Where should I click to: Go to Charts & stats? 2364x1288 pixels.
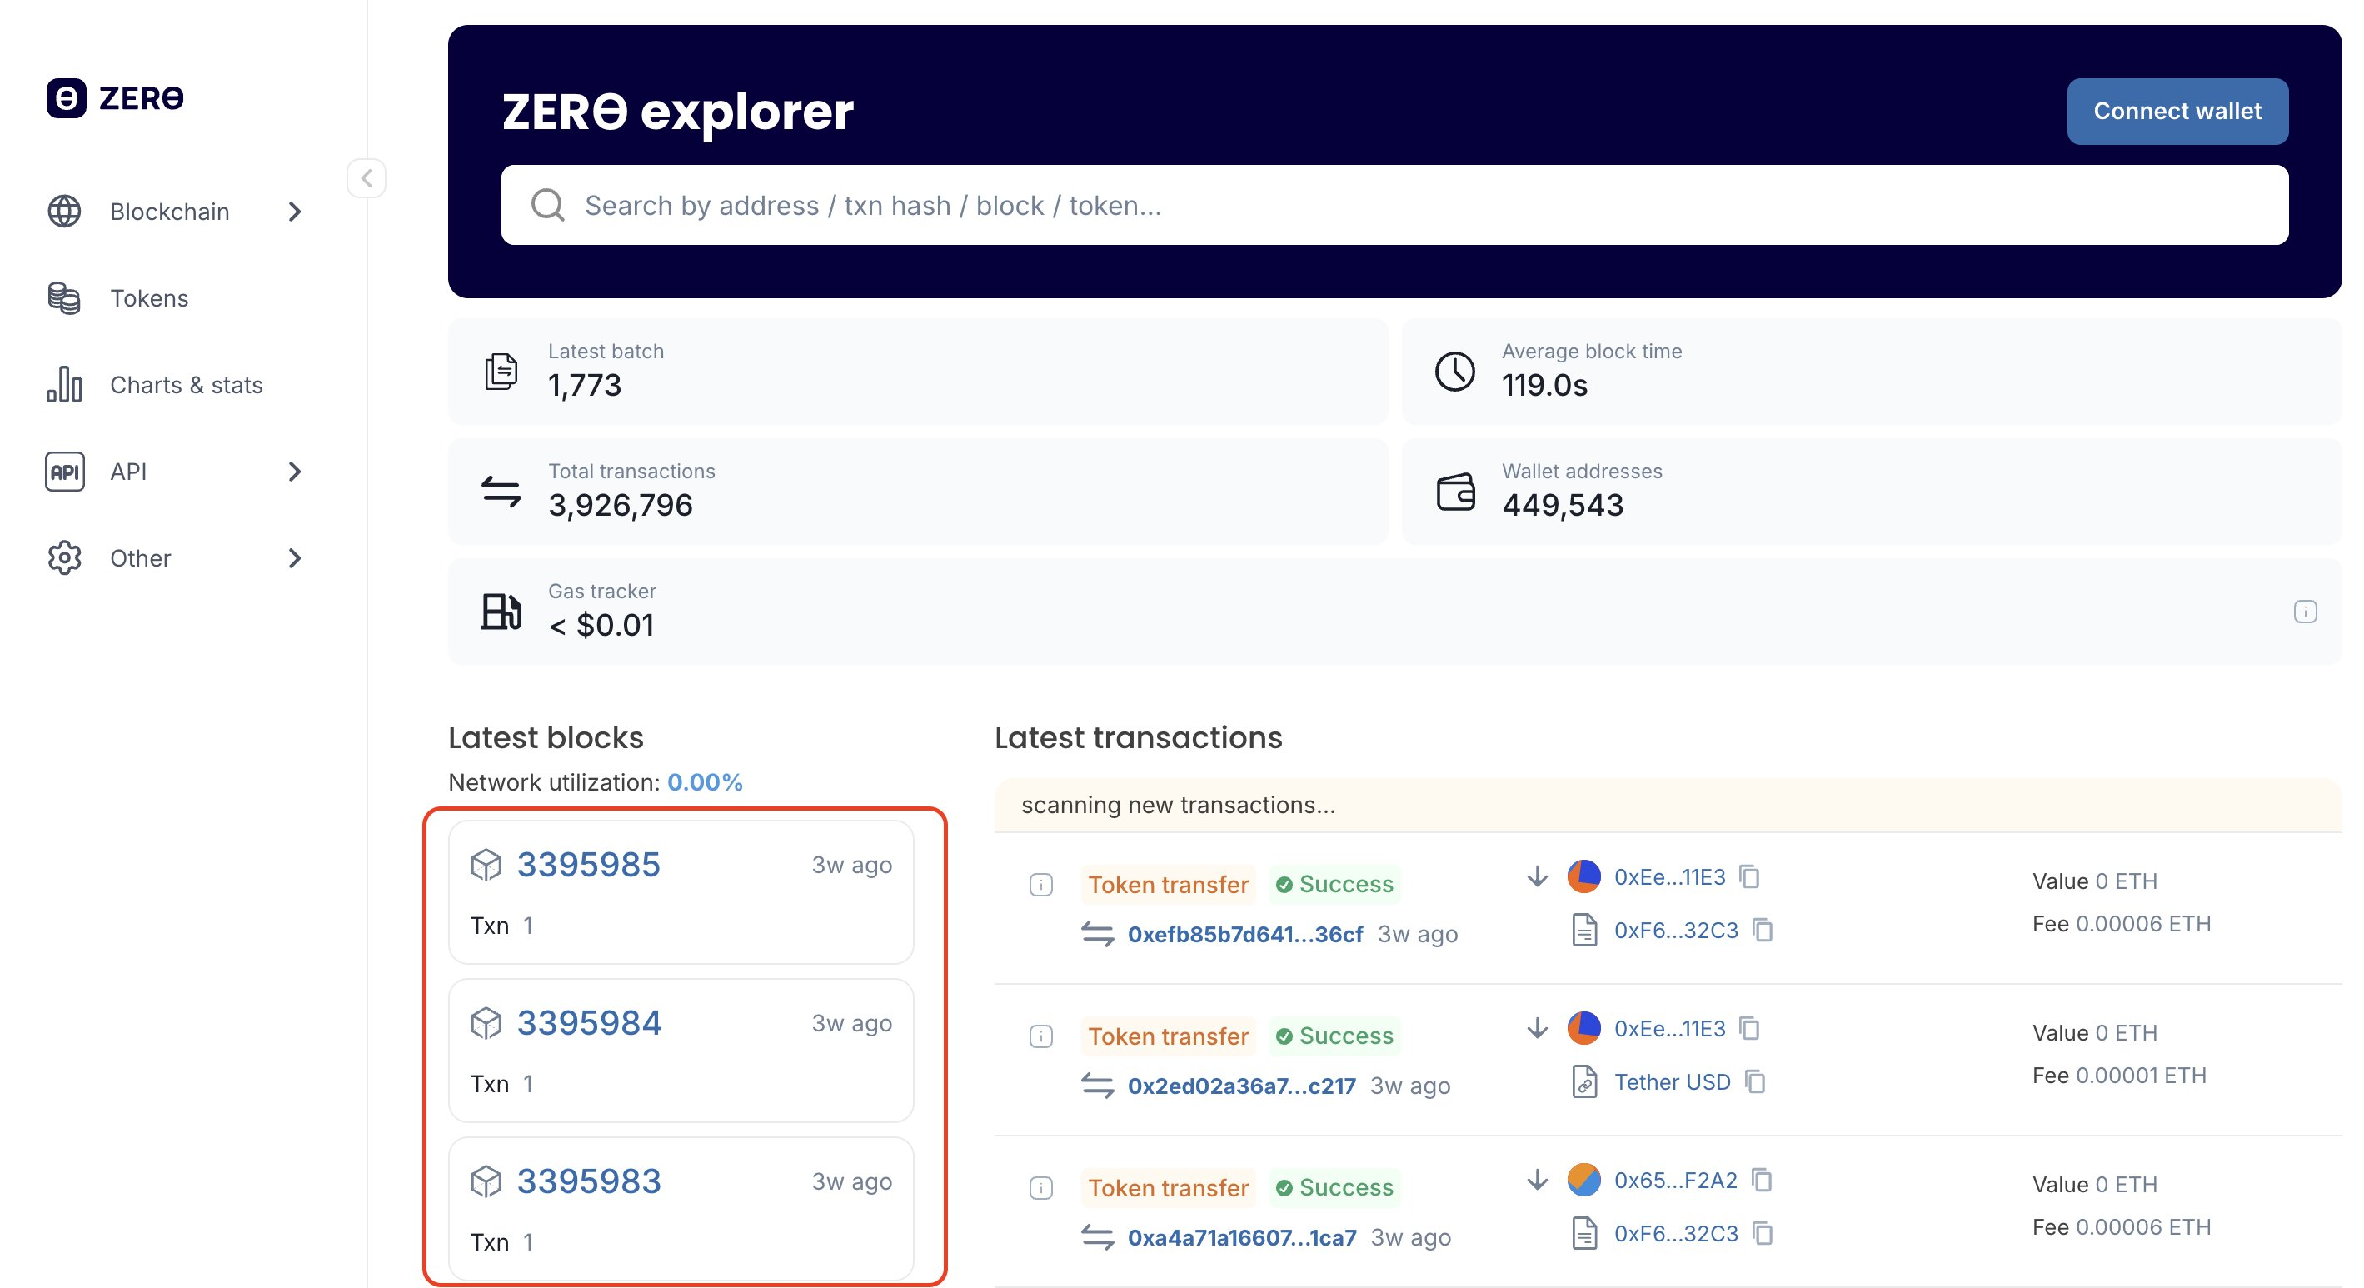point(187,385)
